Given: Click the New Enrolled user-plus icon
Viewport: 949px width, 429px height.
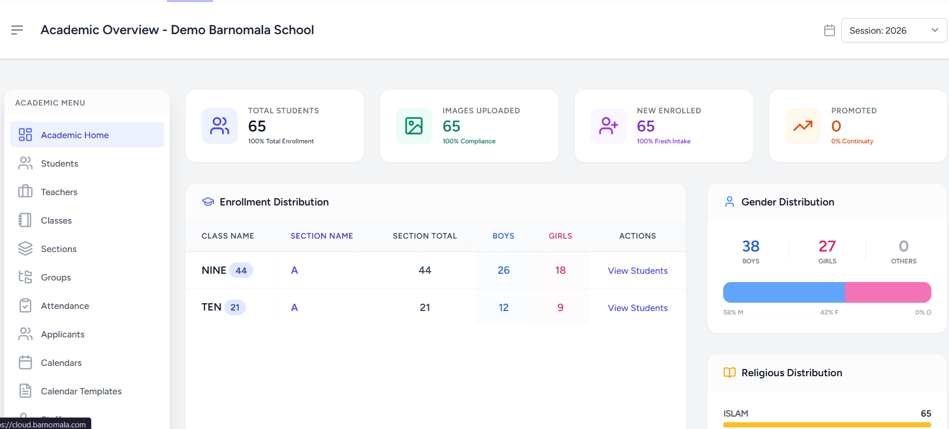Looking at the screenshot, I should 609,126.
